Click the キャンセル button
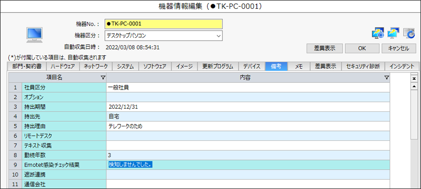421x189 pixels. (399, 48)
